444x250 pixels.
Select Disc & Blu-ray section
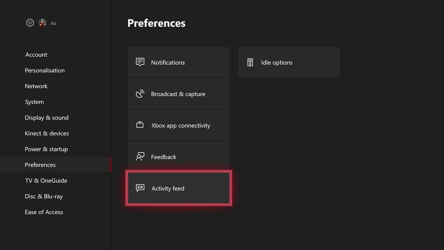pos(44,196)
